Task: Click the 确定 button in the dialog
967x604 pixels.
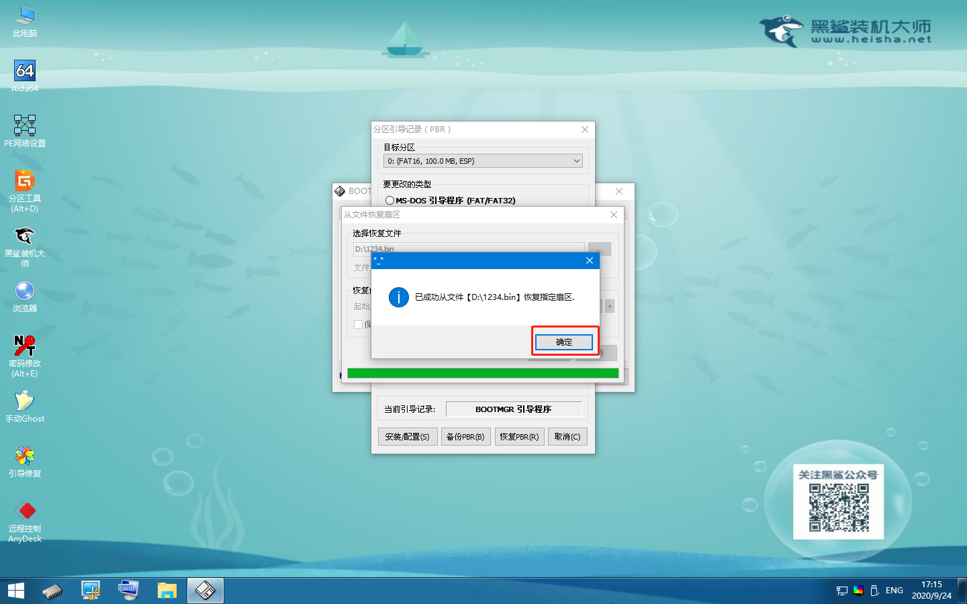Action: pos(564,342)
